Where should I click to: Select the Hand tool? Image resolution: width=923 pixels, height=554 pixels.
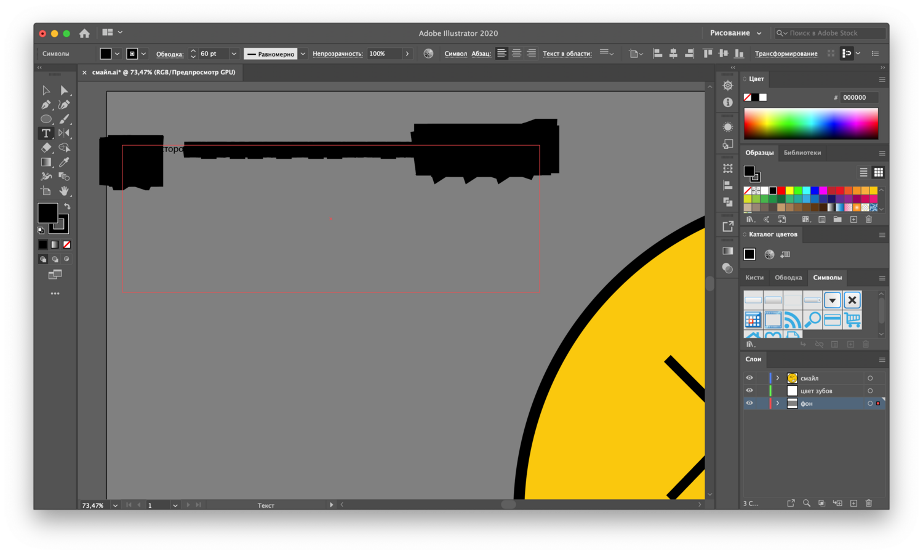(x=64, y=191)
